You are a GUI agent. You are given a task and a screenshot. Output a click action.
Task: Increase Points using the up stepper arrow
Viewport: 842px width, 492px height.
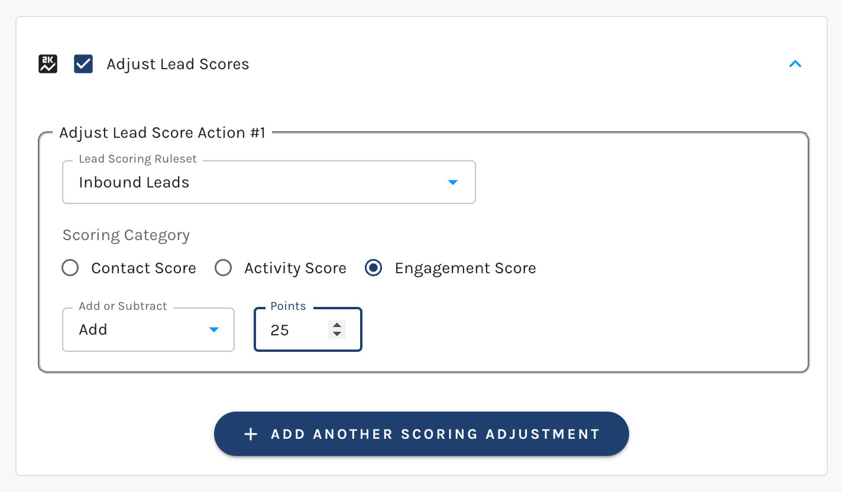tap(337, 325)
